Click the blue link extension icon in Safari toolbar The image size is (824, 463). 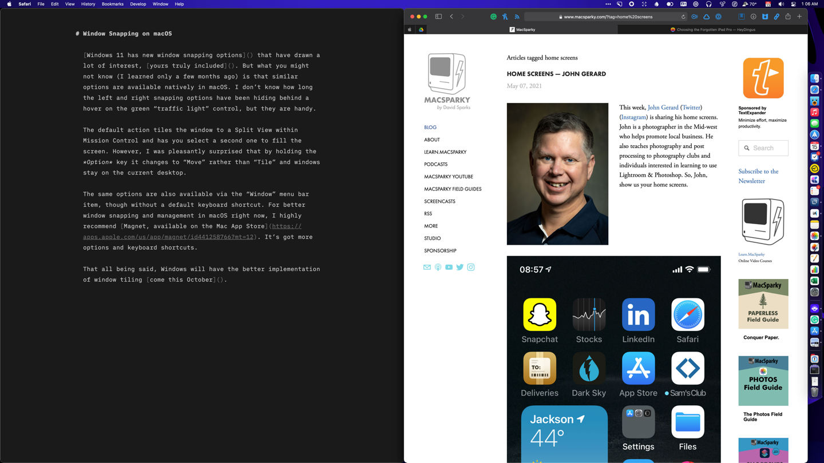777,17
